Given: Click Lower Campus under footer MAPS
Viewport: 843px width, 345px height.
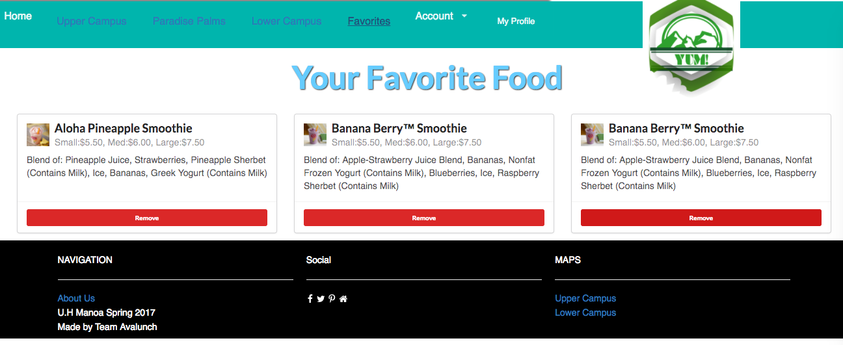Looking at the screenshot, I should tap(585, 313).
